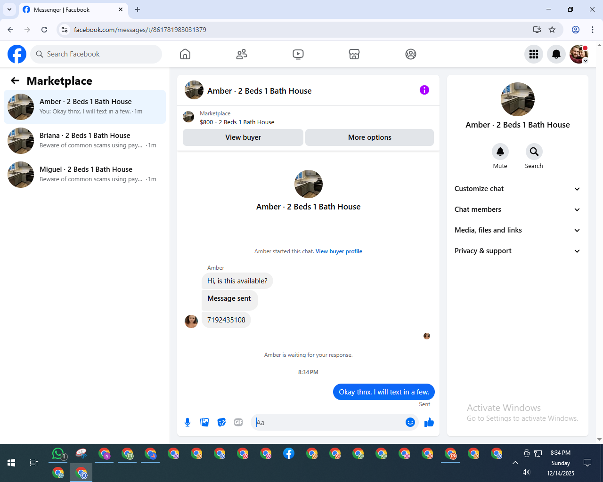Click the page vertical scrollbar
The height and width of the screenshot is (482, 603).
(599, 242)
